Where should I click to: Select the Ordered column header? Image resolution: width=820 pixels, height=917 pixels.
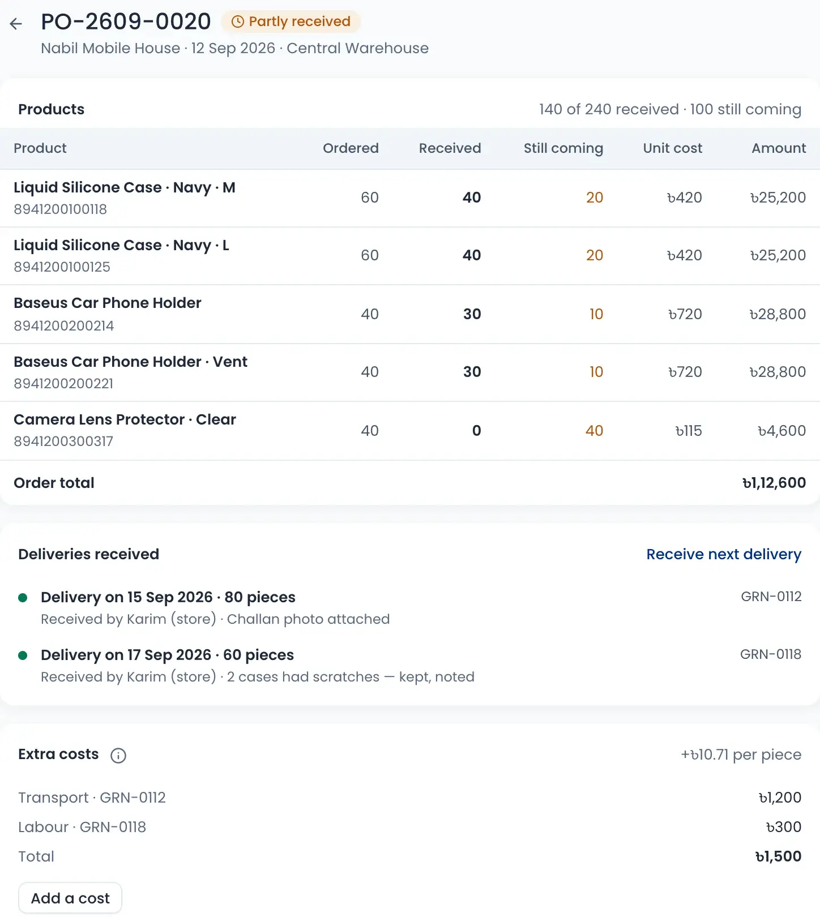[x=351, y=148]
